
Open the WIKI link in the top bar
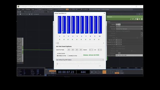40,9
